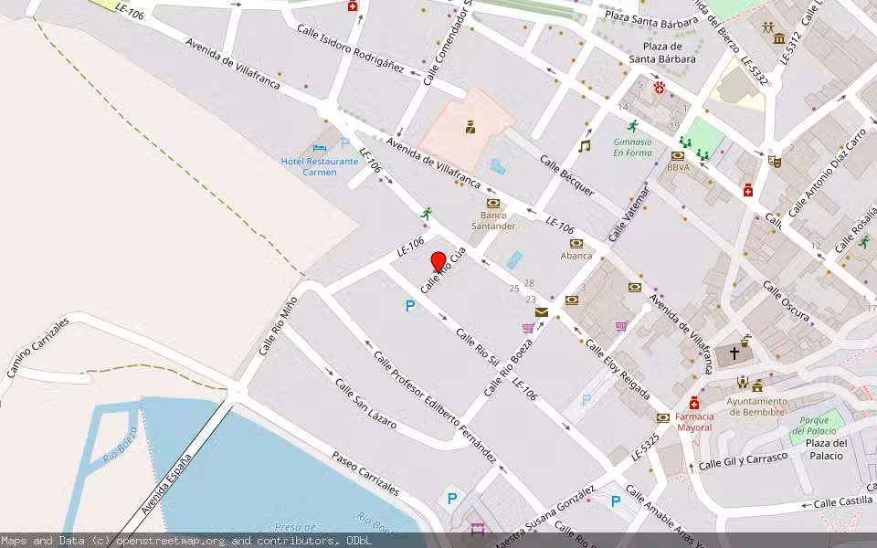This screenshot has height=548, width=877.
Task: Click the theatre masks icon
Action: click(x=774, y=162)
